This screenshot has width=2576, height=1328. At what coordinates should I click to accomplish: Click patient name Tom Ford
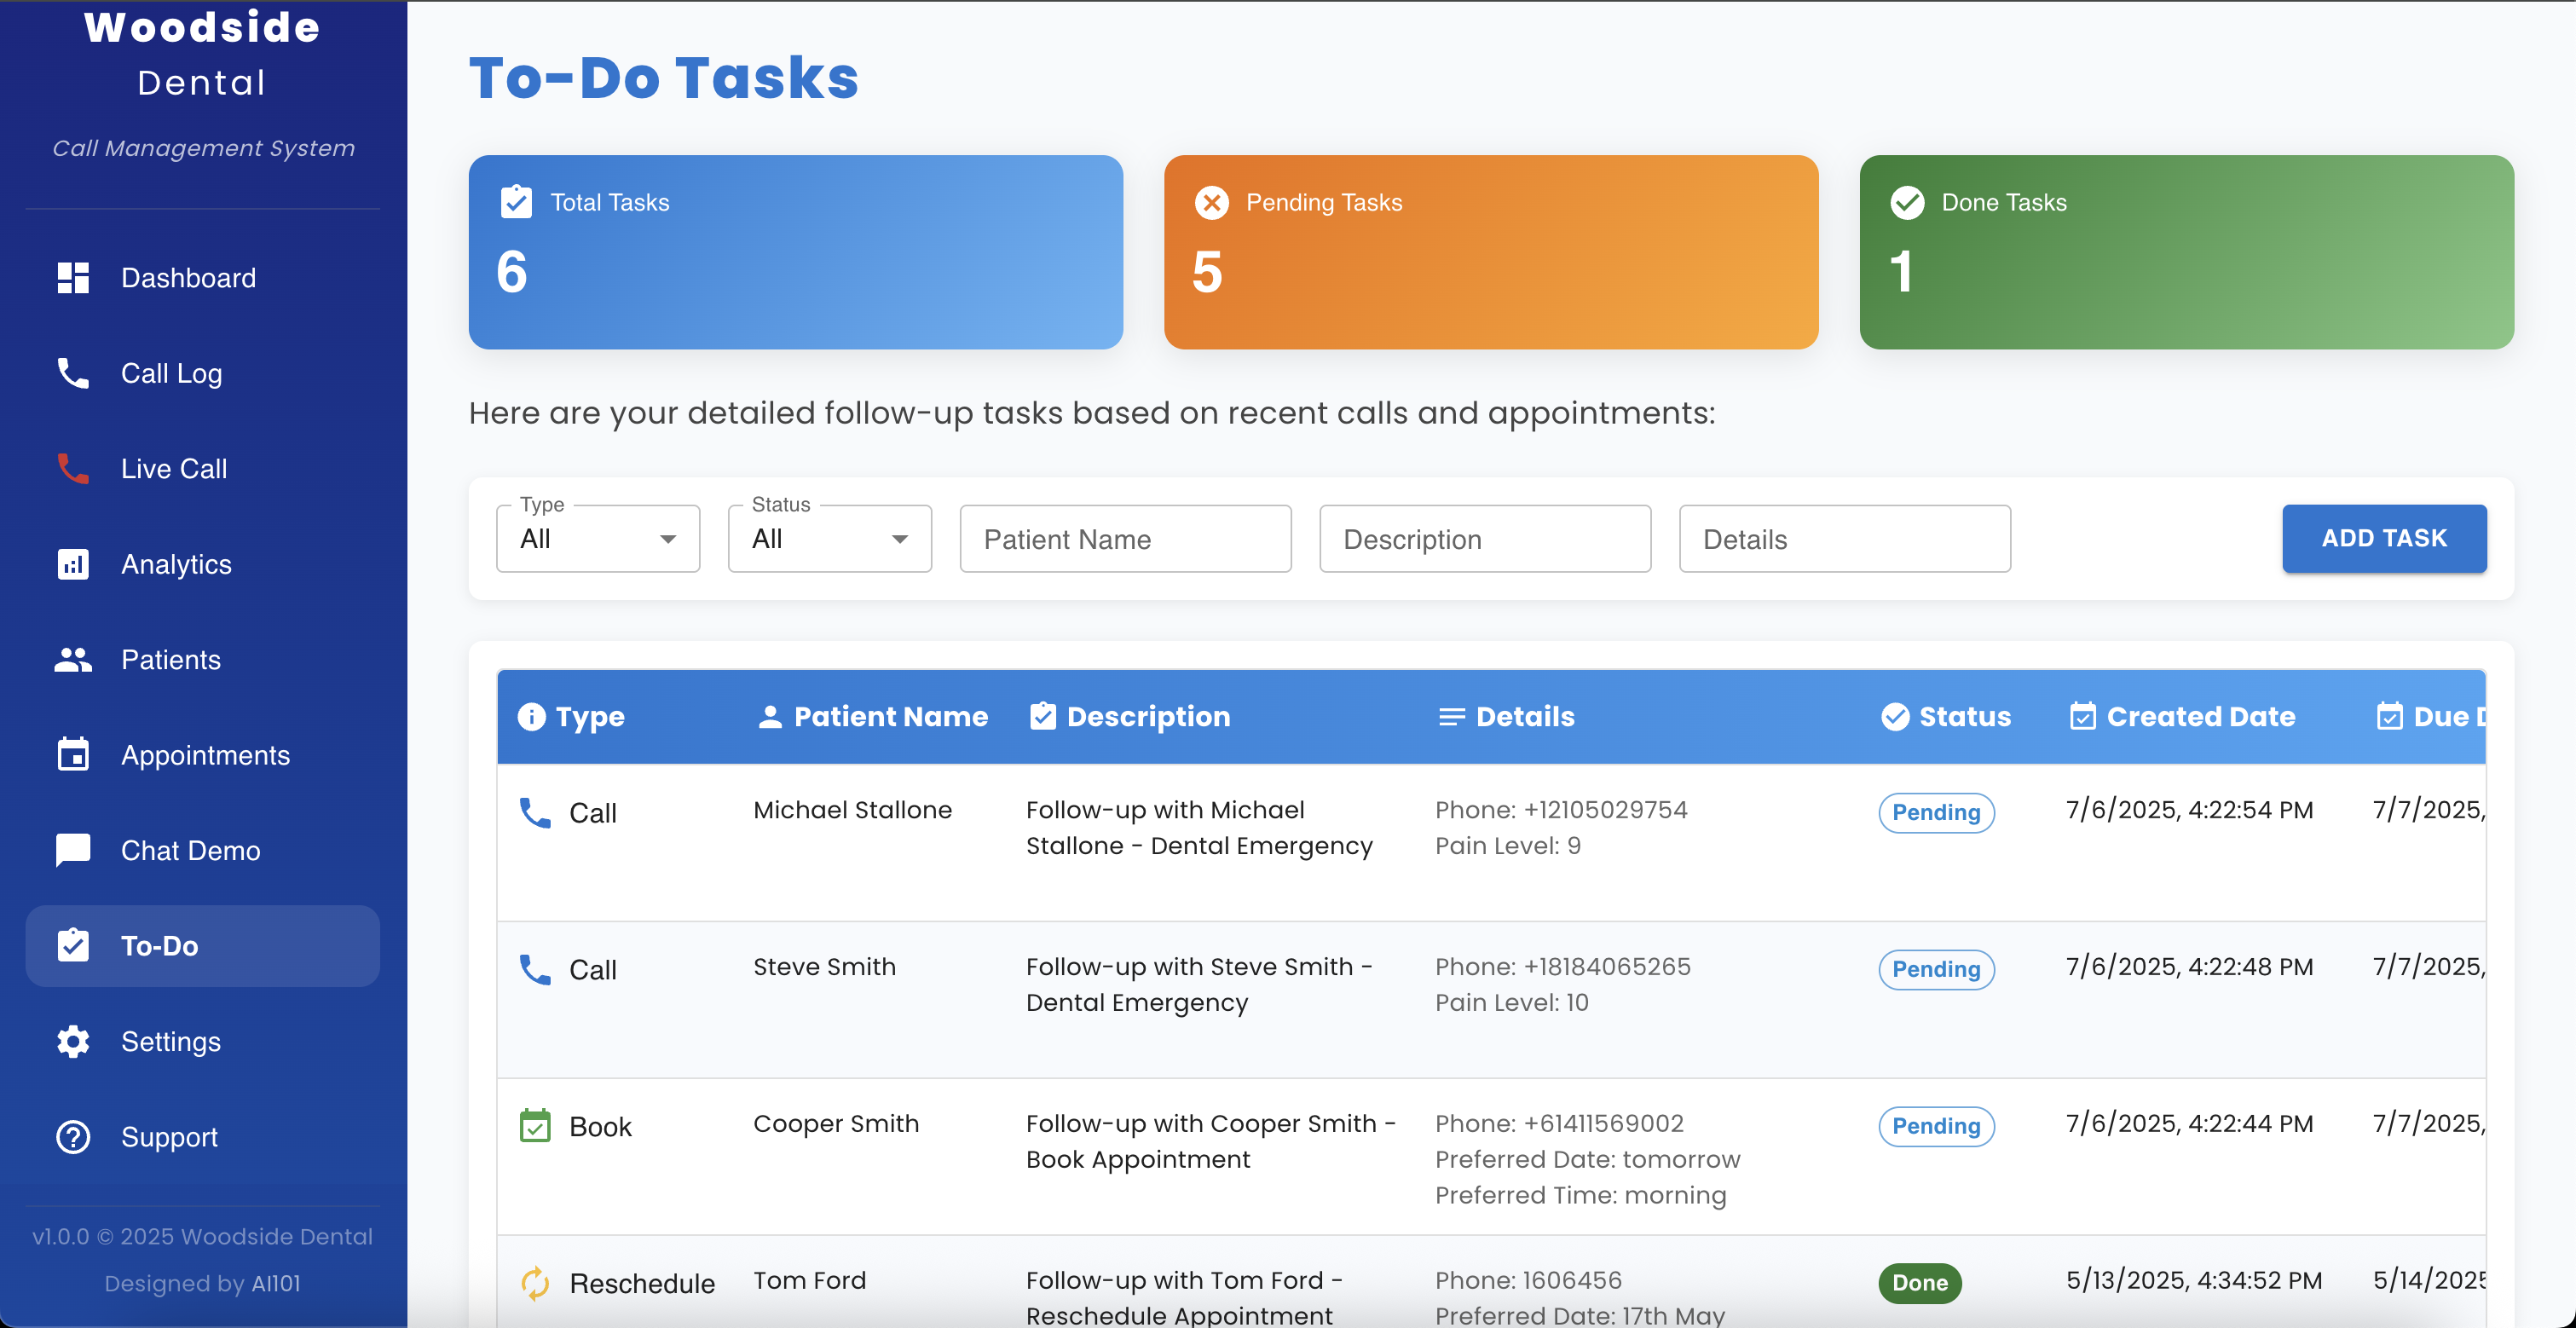[809, 1280]
